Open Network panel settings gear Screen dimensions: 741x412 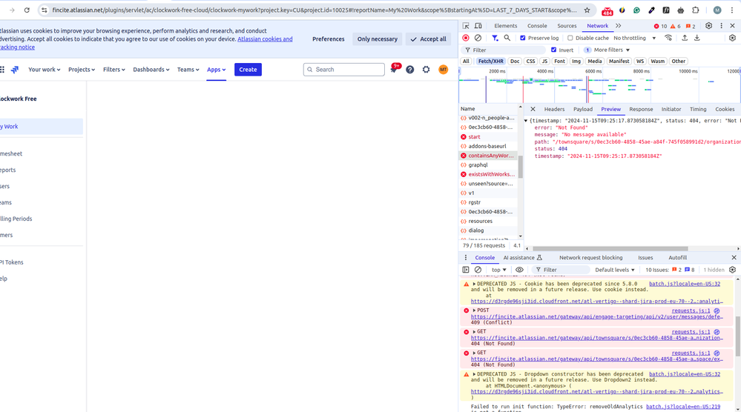pyautogui.click(x=732, y=38)
